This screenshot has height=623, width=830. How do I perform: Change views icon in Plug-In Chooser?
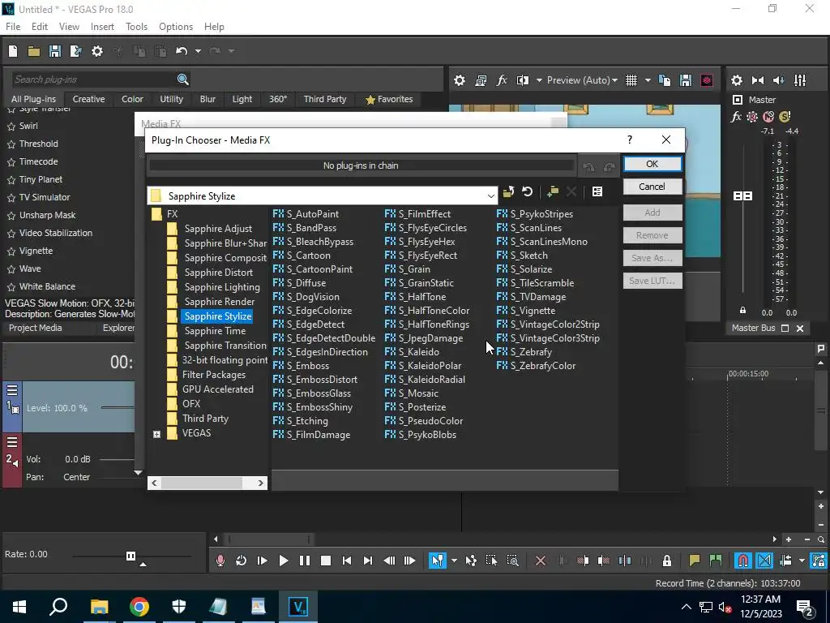coord(597,191)
